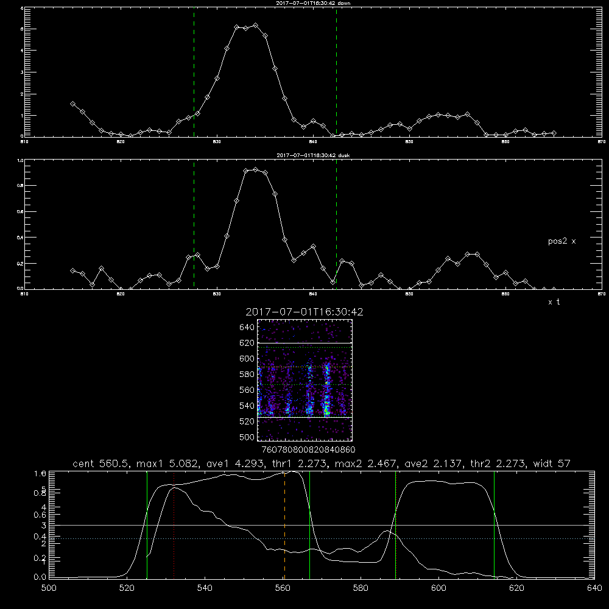Click the green dashed line near 842 in dusk plot
Screen dimensions: 609x609
pos(336,225)
